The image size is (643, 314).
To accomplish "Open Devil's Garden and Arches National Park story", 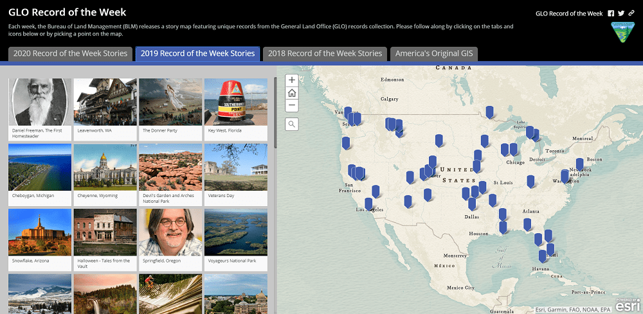I will (170, 175).
